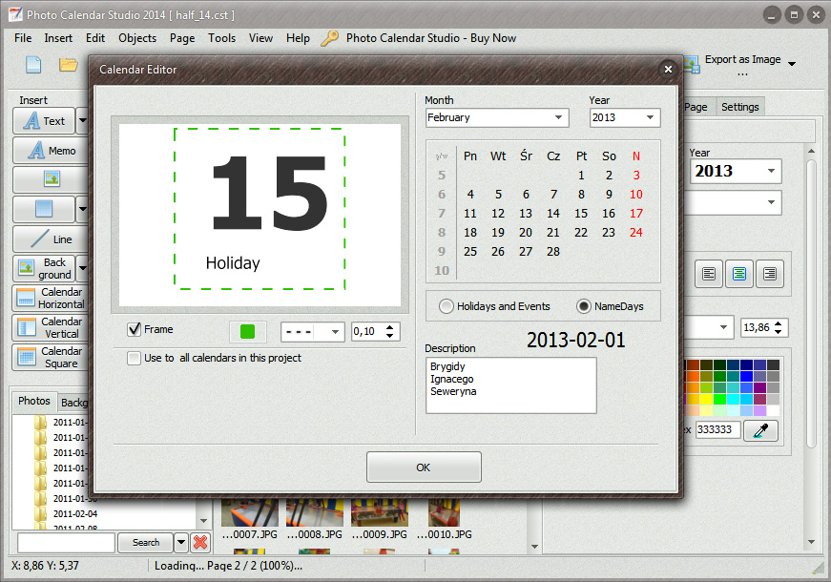Open the Objects menu

pos(137,38)
